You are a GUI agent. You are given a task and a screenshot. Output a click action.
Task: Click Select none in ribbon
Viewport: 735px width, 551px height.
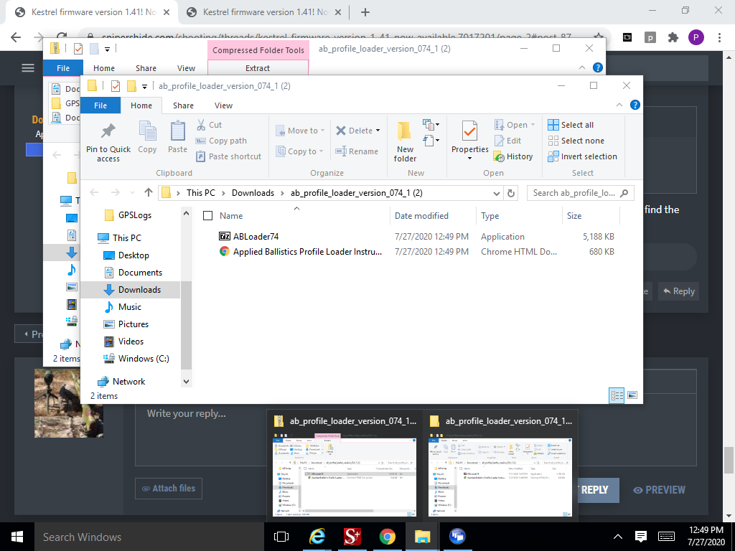click(x=576, y=141)
